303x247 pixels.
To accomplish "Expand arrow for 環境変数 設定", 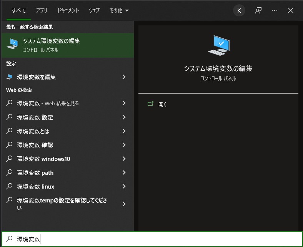I will tap(124, 117).
